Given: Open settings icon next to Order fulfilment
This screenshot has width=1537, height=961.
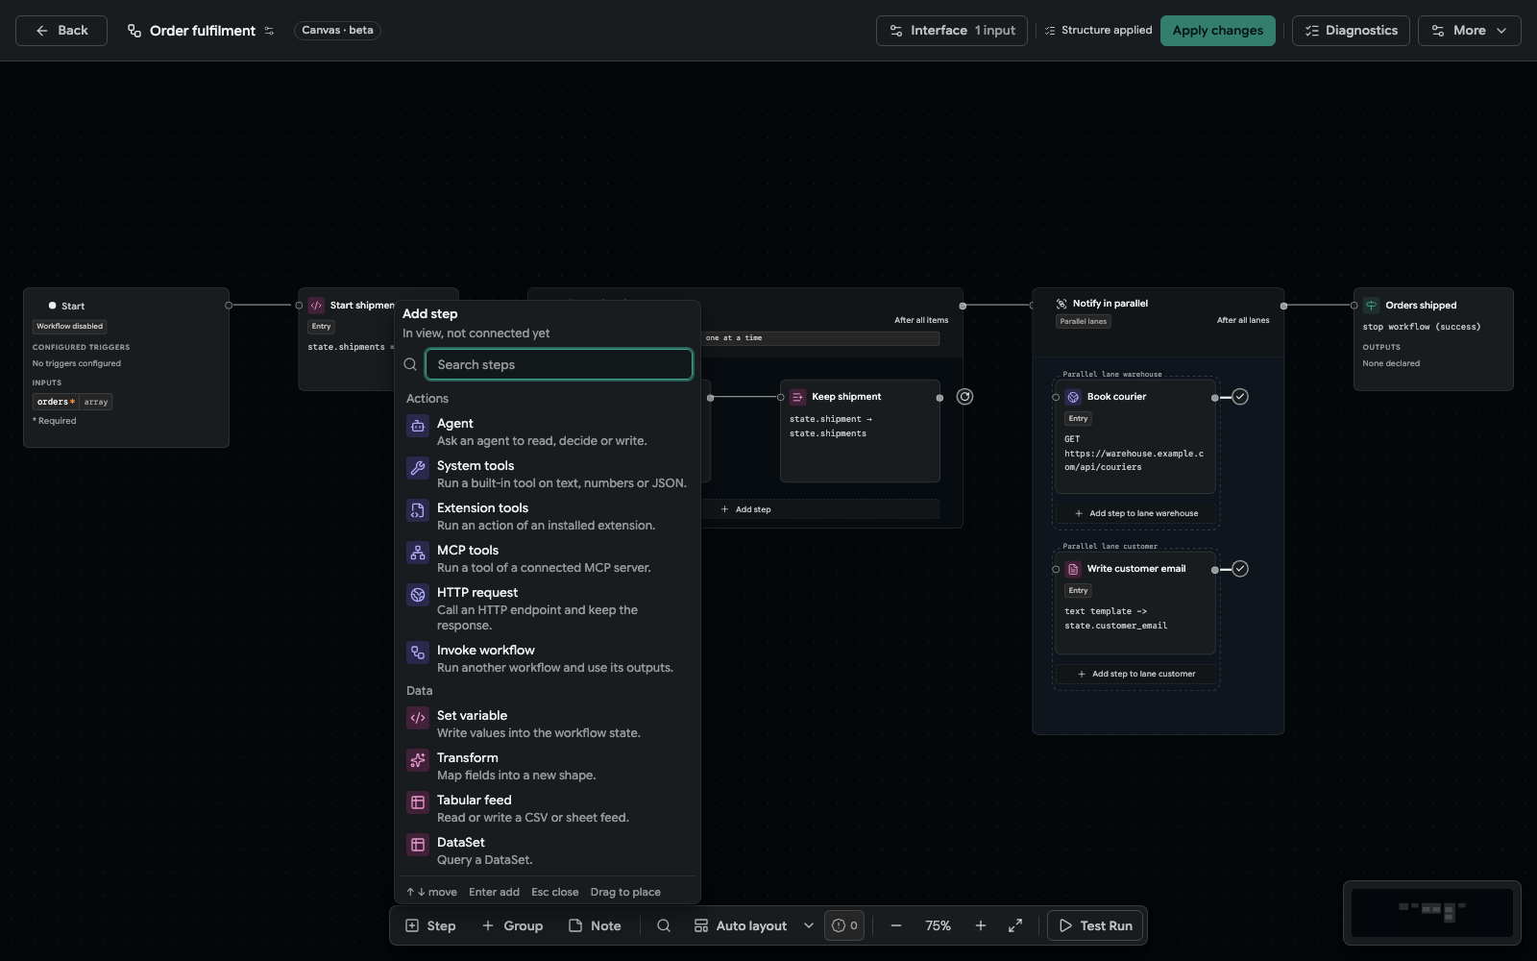Looking at the screenshot, I should point(269,31).
